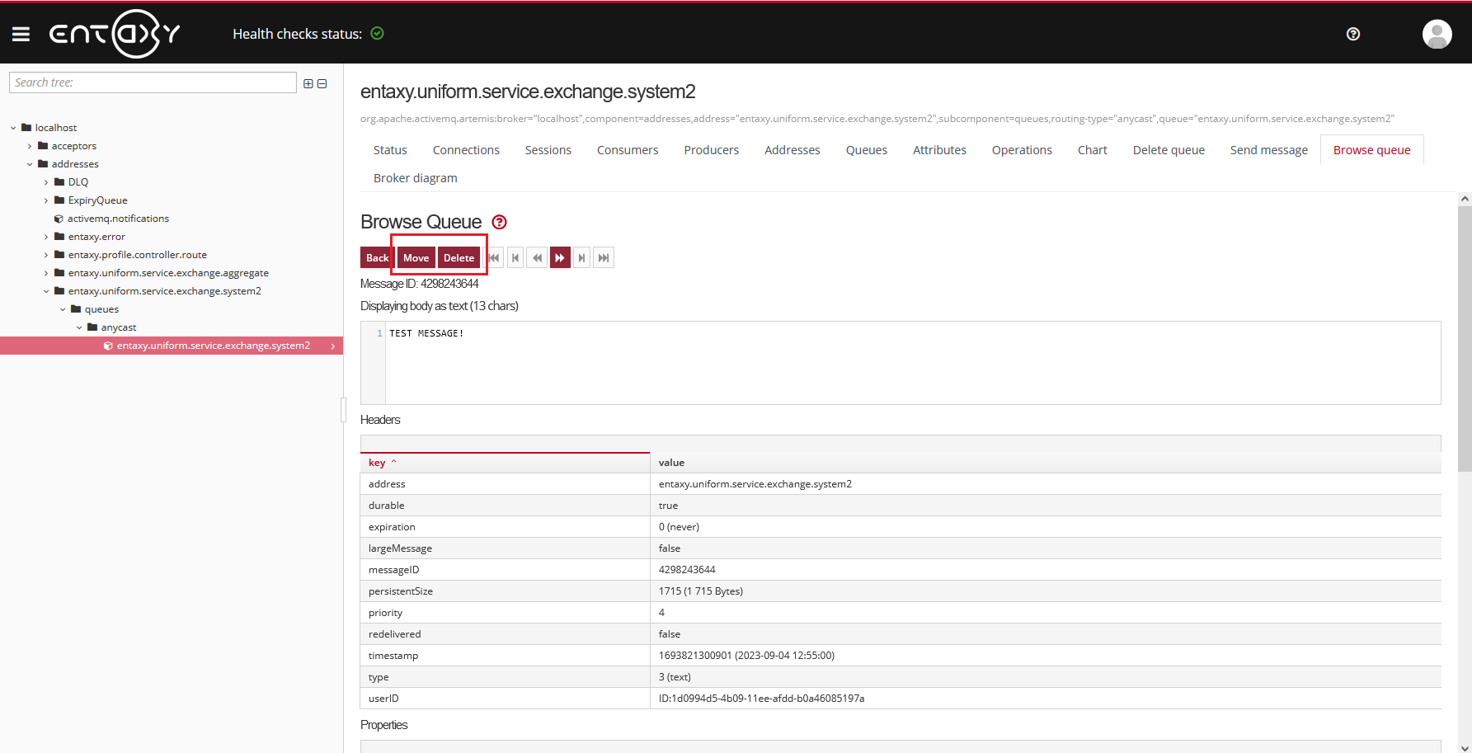Click the help icon in the top bar
The width and height of the screenshot is (1472, 753).
pos(1353,34)
